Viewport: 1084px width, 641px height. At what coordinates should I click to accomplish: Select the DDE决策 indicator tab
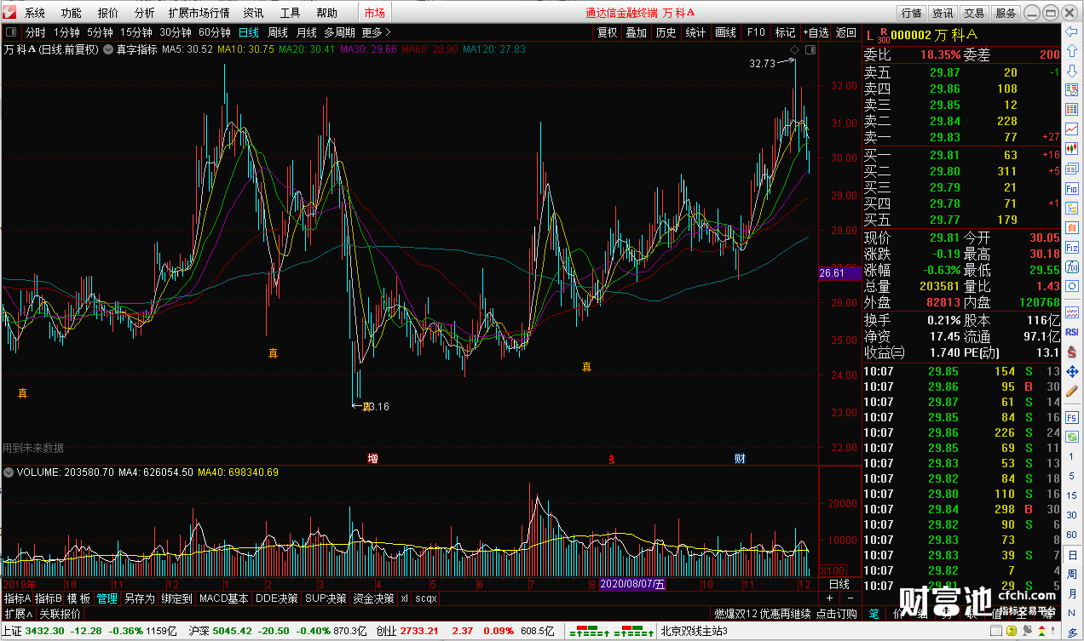pos(277,598)
